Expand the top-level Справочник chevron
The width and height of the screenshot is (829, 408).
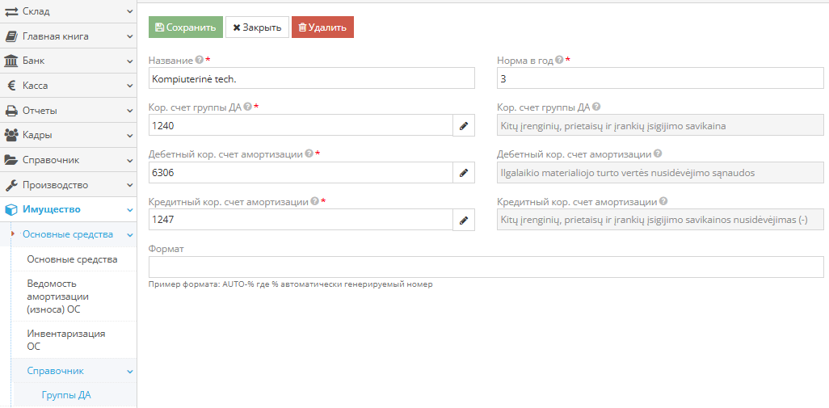coord(130,160)
